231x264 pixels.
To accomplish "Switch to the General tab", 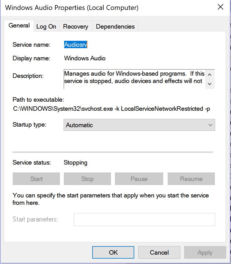I will (19, 25).
